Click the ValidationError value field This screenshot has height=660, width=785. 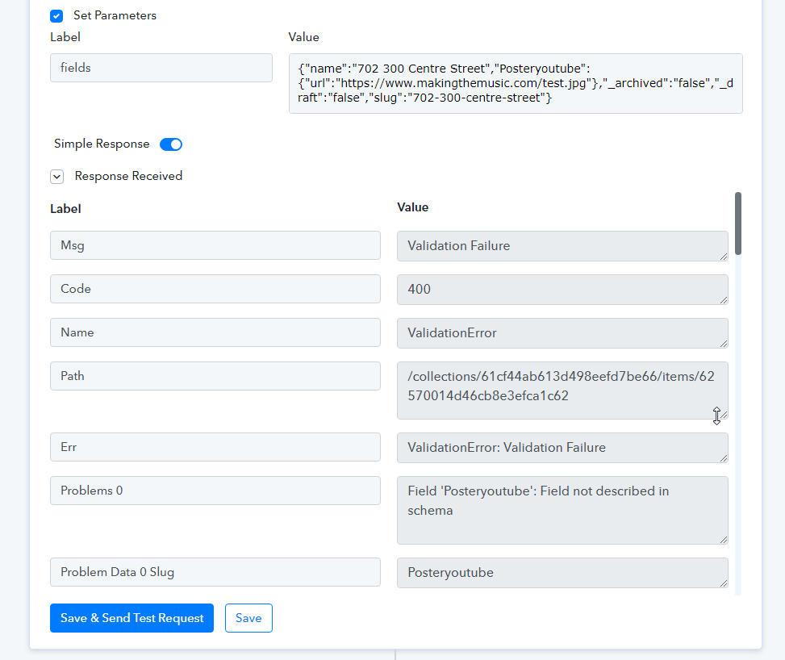pyautogui.click(x=562, y=333)
